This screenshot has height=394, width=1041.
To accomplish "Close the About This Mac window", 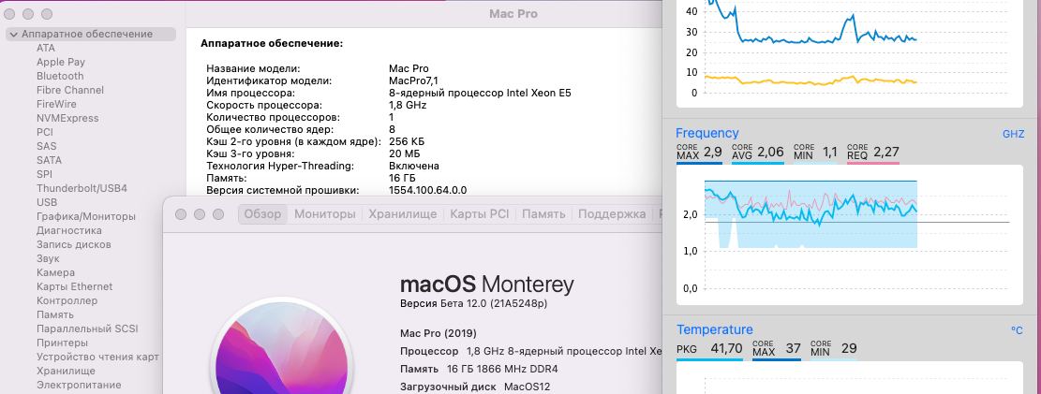I will coord(181,214).
